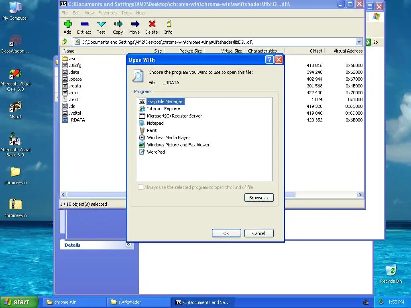Select the Recycle Bin desktop icon

[391, 274]
